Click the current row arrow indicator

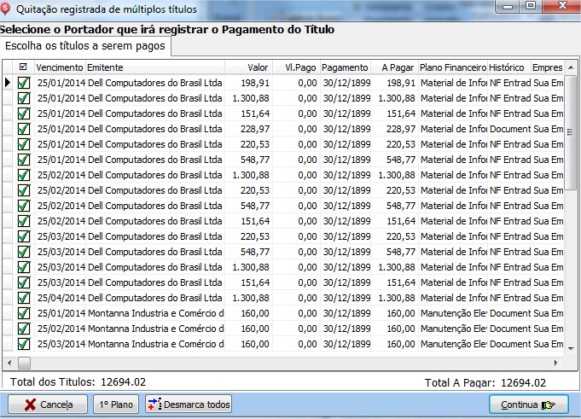8,83
